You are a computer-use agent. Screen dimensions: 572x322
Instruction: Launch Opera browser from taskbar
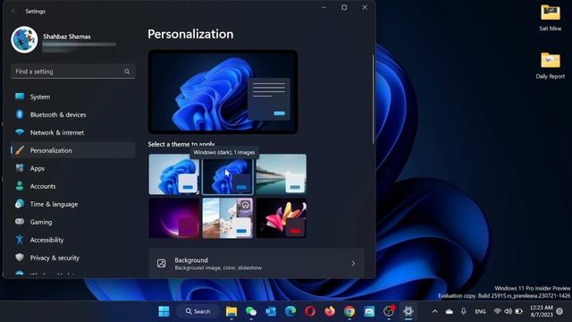pos(310,311)
